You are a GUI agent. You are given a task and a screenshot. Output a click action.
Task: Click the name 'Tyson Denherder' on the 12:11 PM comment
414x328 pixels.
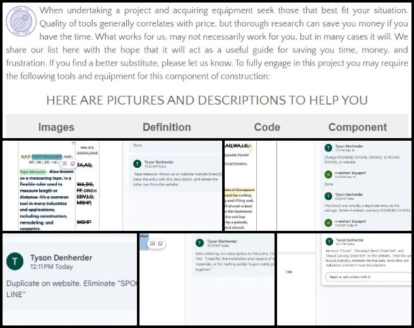61,257
